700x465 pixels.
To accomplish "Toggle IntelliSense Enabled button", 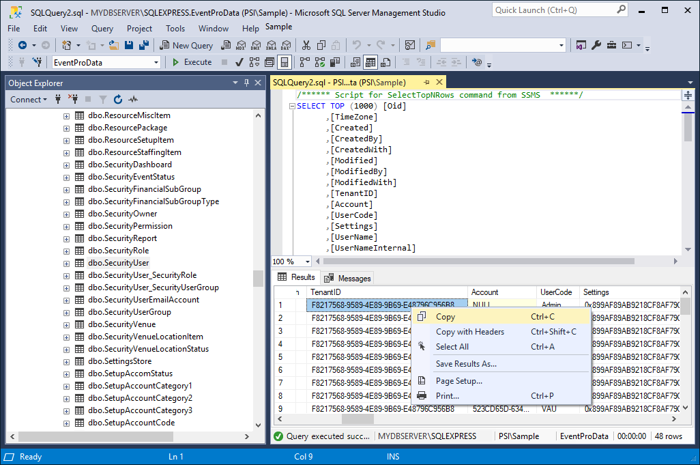I will coord(285,62).
